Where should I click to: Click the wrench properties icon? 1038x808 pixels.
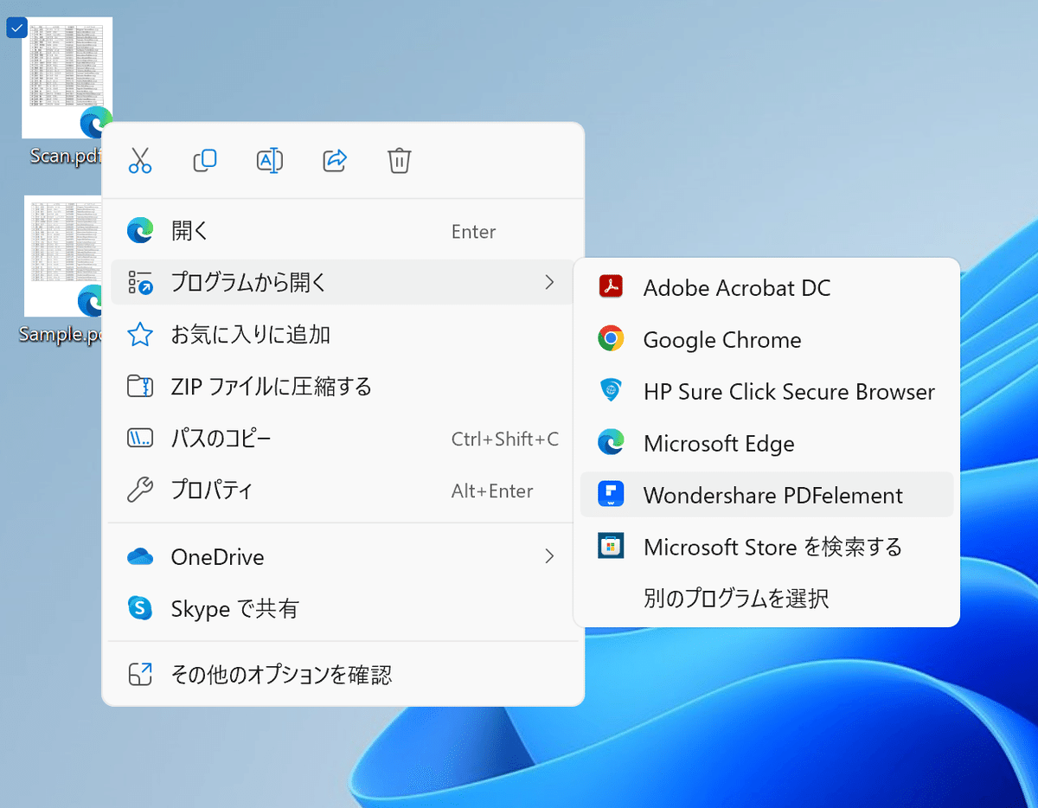140,490
